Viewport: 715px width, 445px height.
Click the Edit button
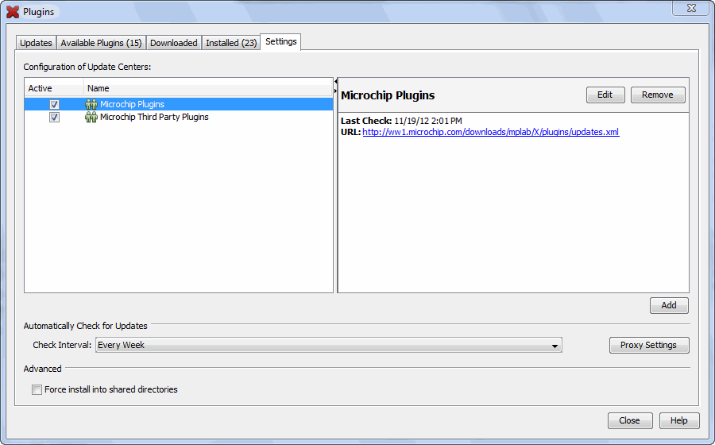(605, 95)
